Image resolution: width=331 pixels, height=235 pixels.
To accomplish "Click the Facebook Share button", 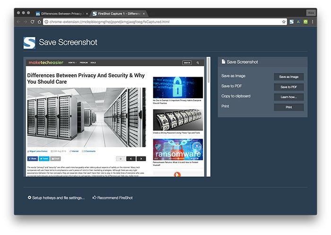I will (33, 158).
